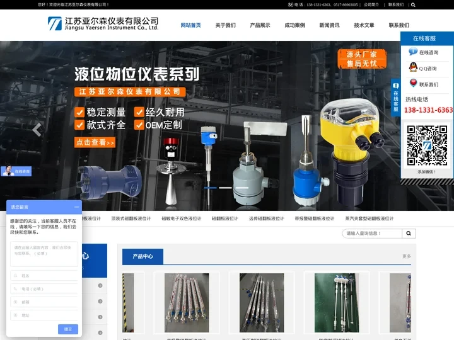
Task: Click the QQ penguin icon
Action: (413, 67)
